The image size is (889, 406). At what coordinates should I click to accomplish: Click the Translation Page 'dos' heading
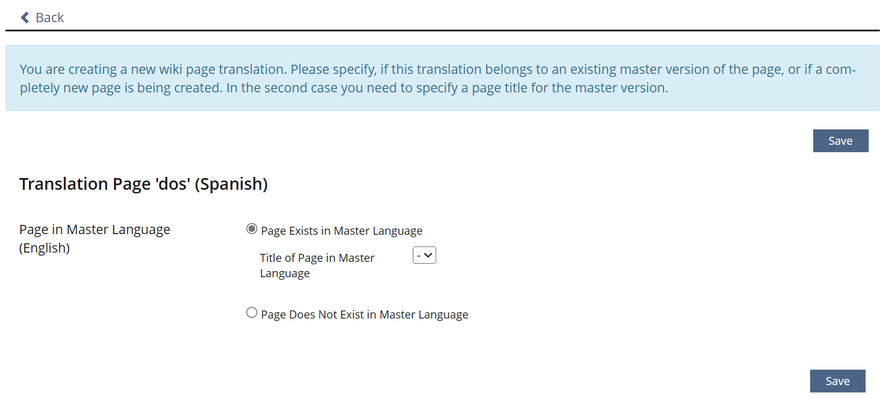143,184
